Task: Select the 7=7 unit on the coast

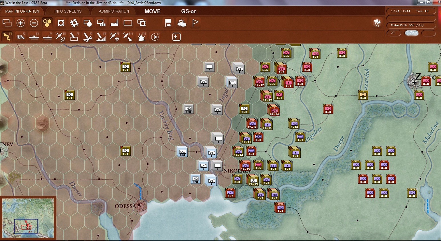Action: coord(230,193)
